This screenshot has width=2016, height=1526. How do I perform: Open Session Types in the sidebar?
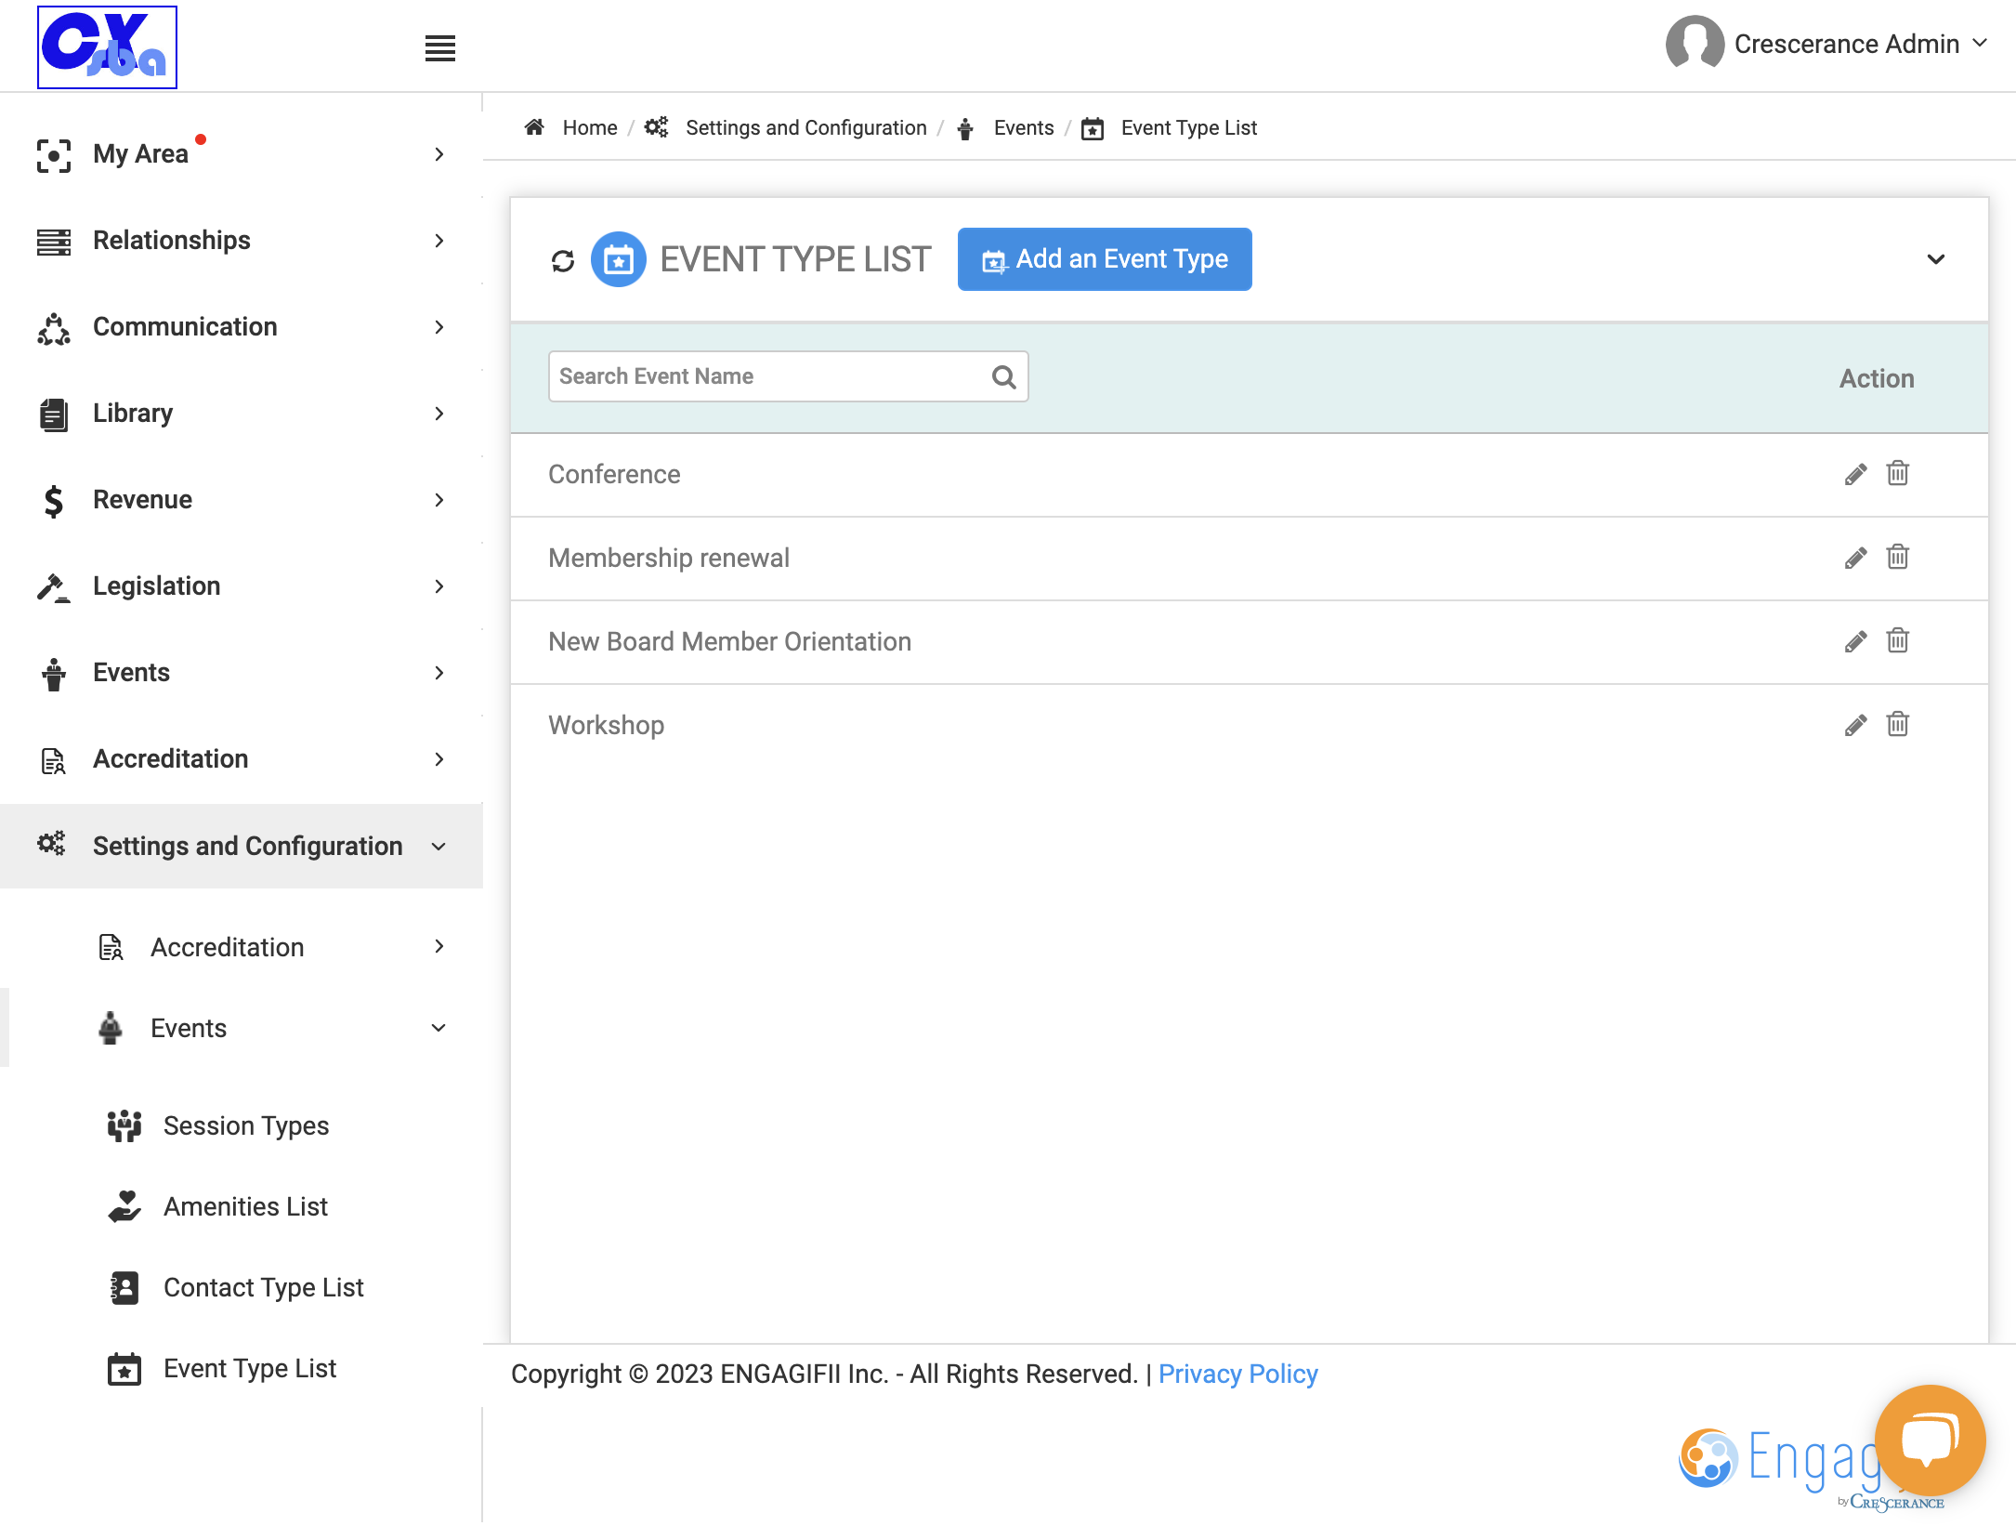pyautogui.click(x=245, y=1125)
